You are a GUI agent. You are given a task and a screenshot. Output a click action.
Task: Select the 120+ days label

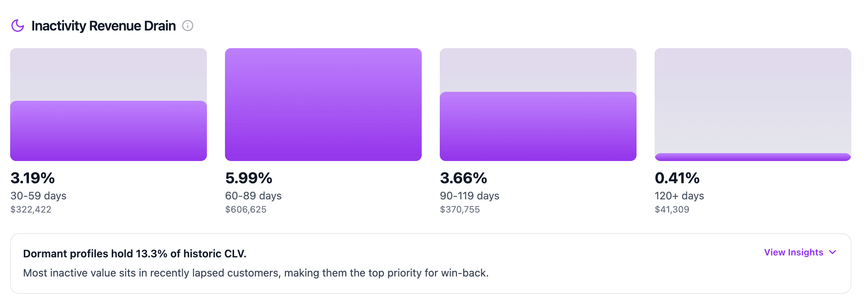[679, 196]
